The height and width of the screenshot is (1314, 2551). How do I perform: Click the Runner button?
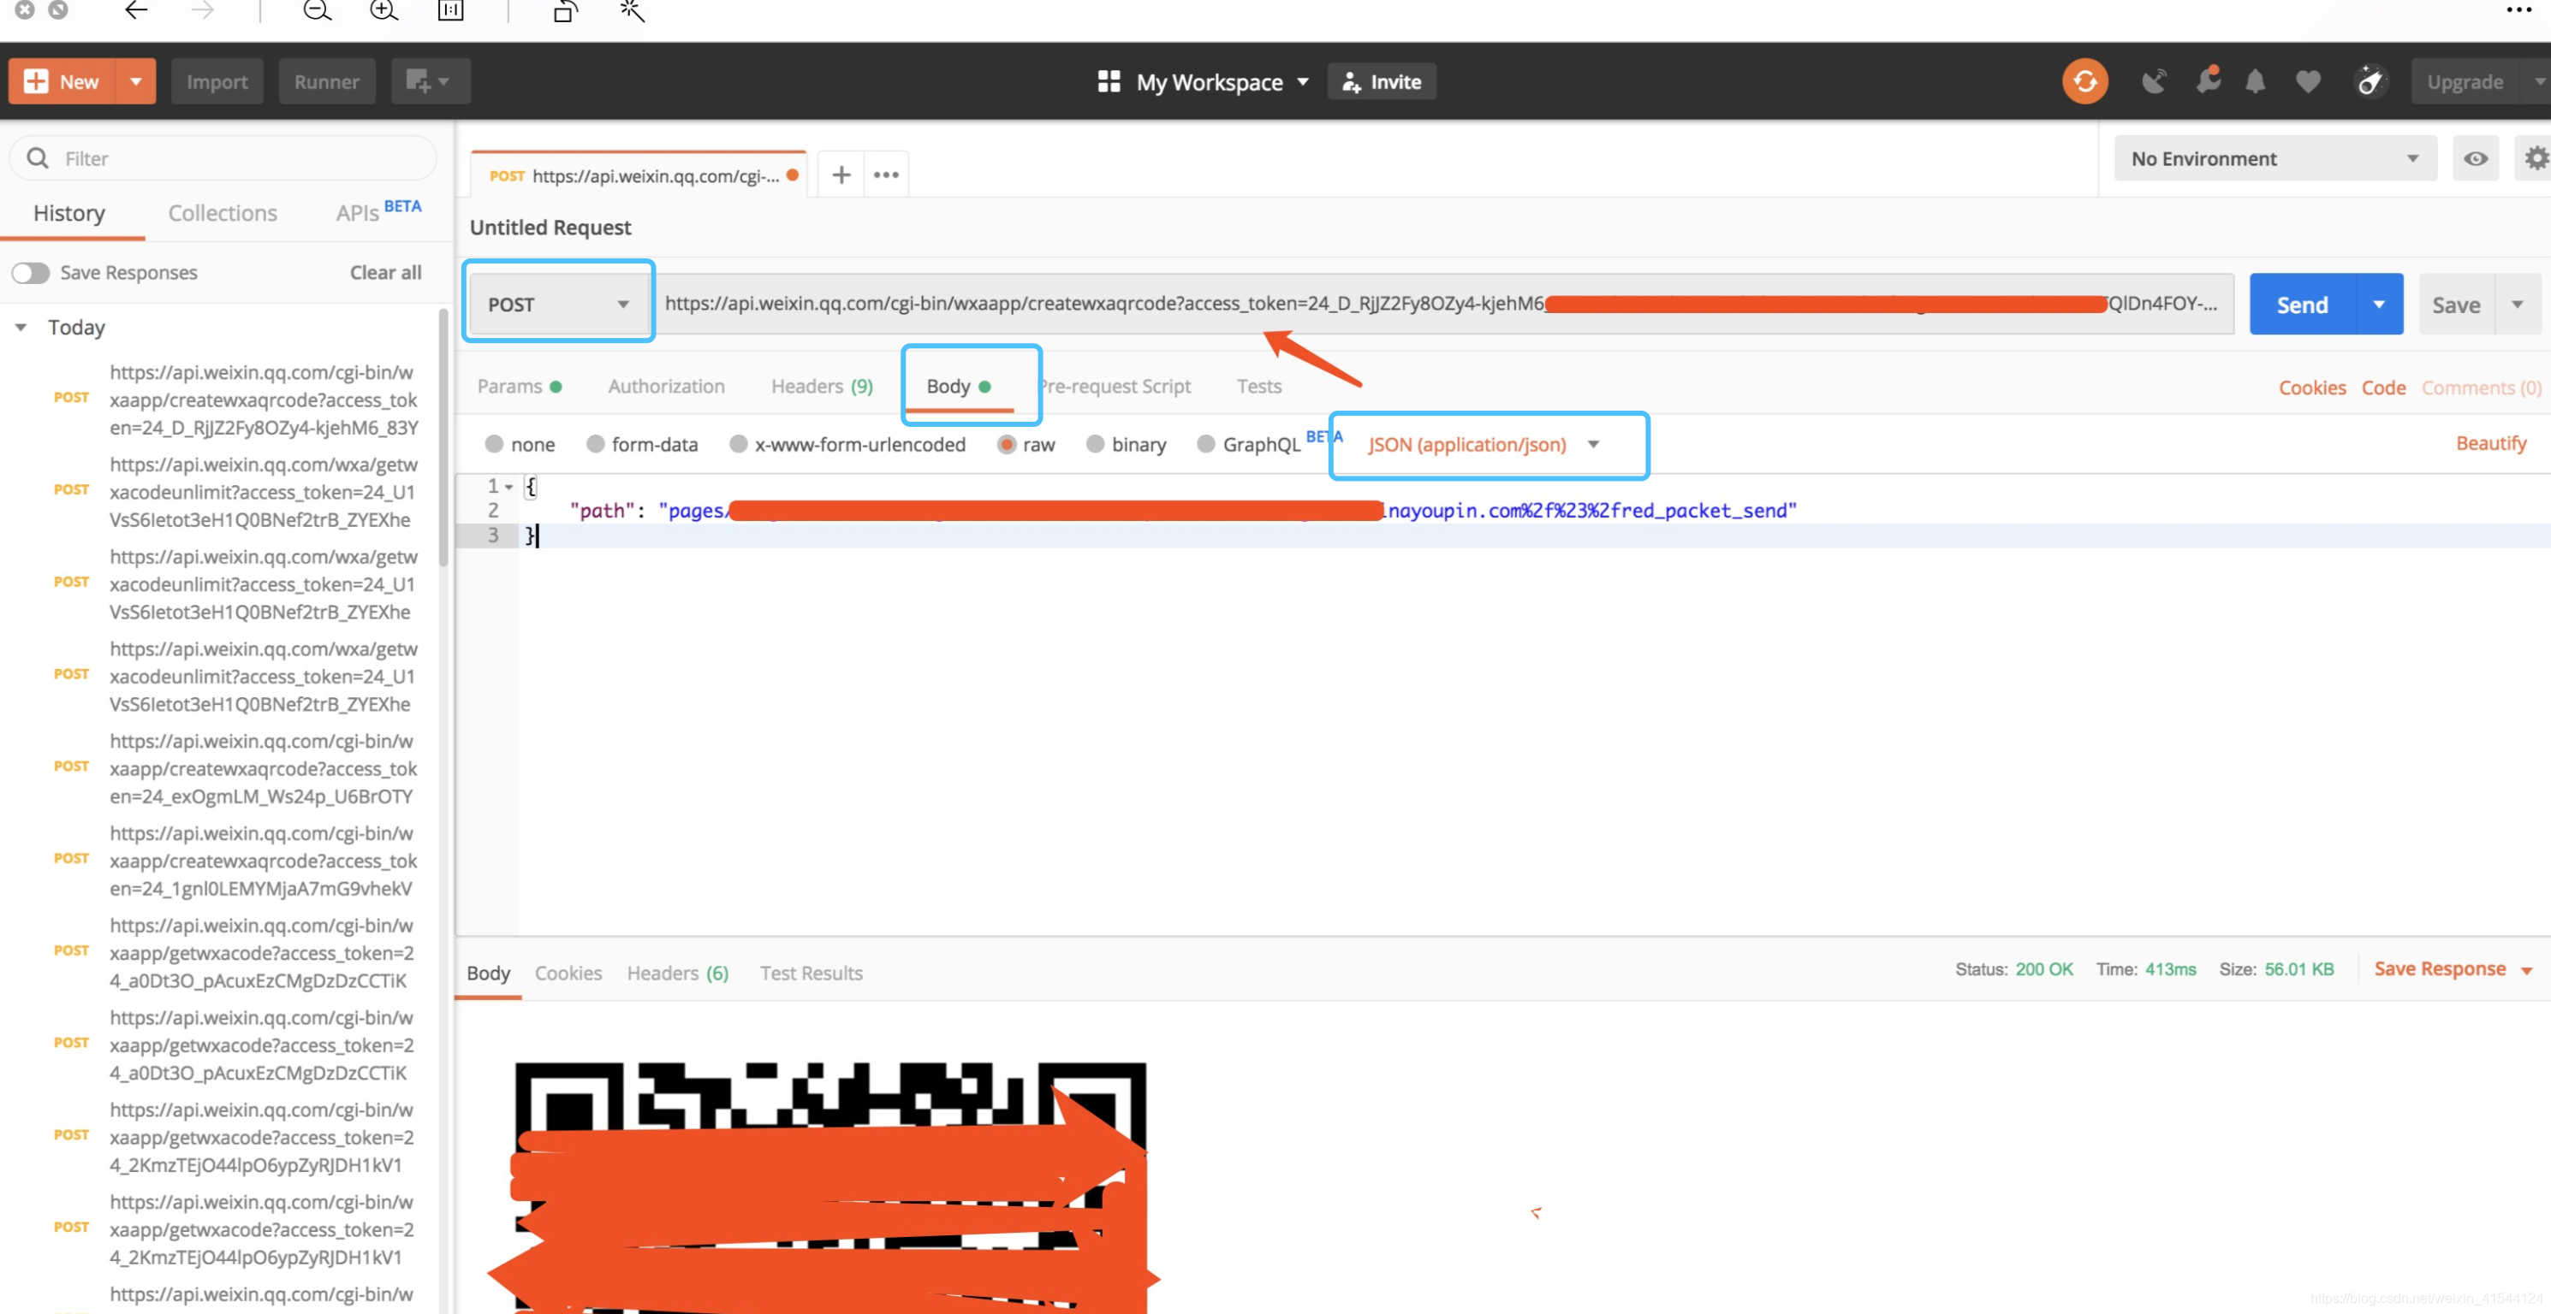(326, 81)
